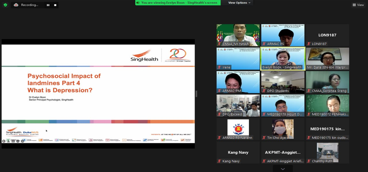Toggle the mute icon on DPO Students tile
Screen dimensions: 368x172
click(263, 91)
